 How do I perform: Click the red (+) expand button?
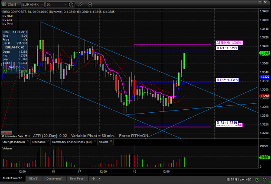point(7,133)
